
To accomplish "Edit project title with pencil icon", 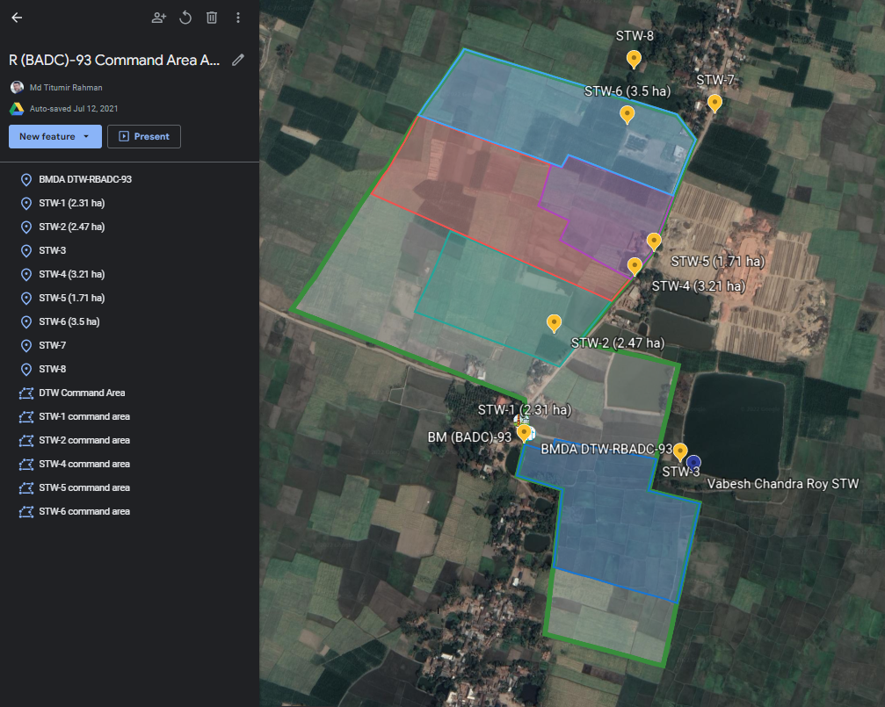I will point(237,60).
